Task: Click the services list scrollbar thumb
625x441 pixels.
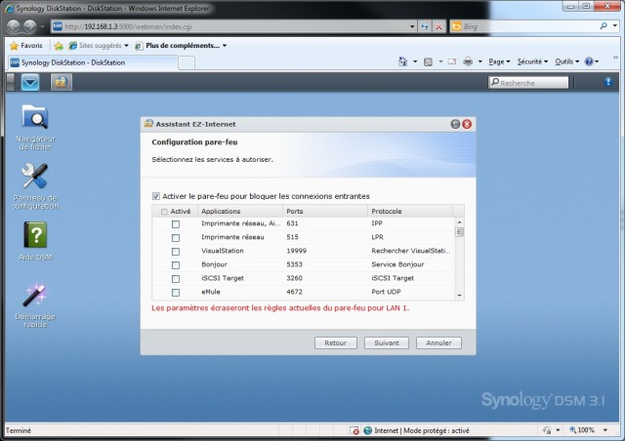Action: 459,232
